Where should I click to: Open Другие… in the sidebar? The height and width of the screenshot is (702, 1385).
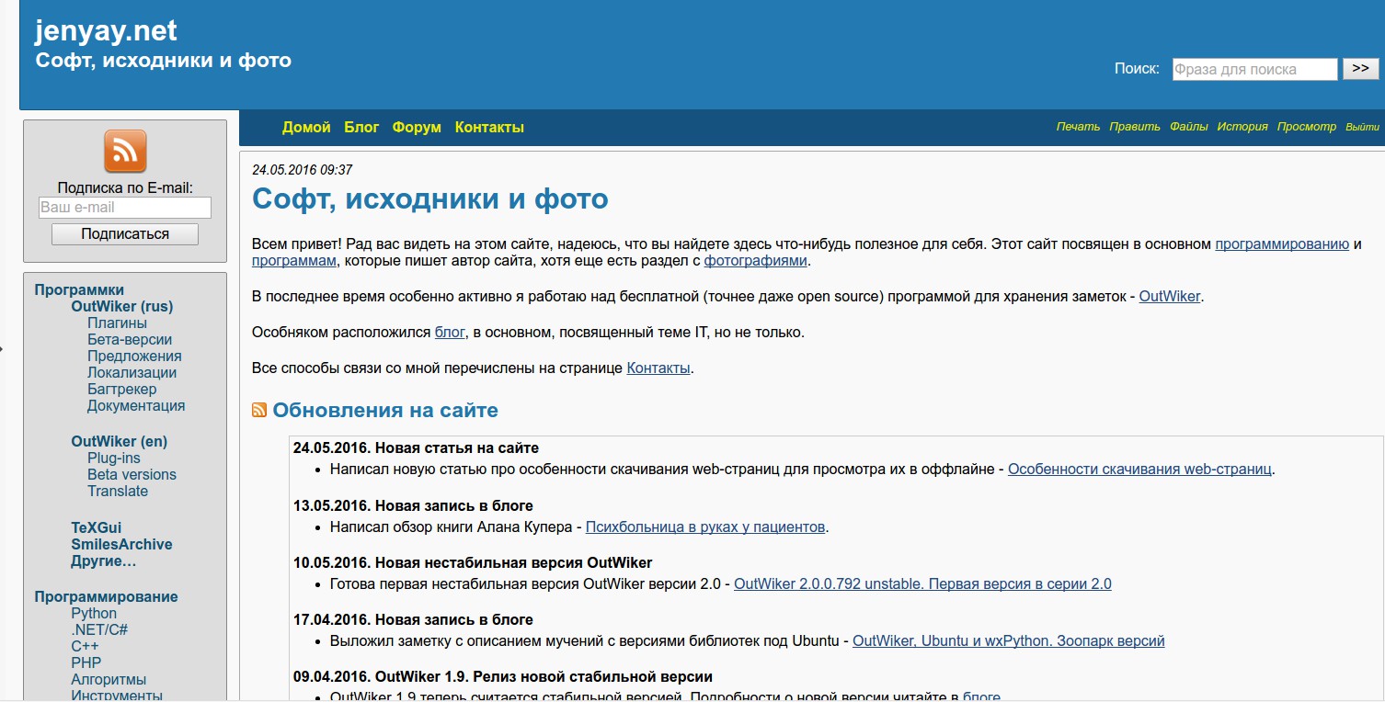click(104, 561)
